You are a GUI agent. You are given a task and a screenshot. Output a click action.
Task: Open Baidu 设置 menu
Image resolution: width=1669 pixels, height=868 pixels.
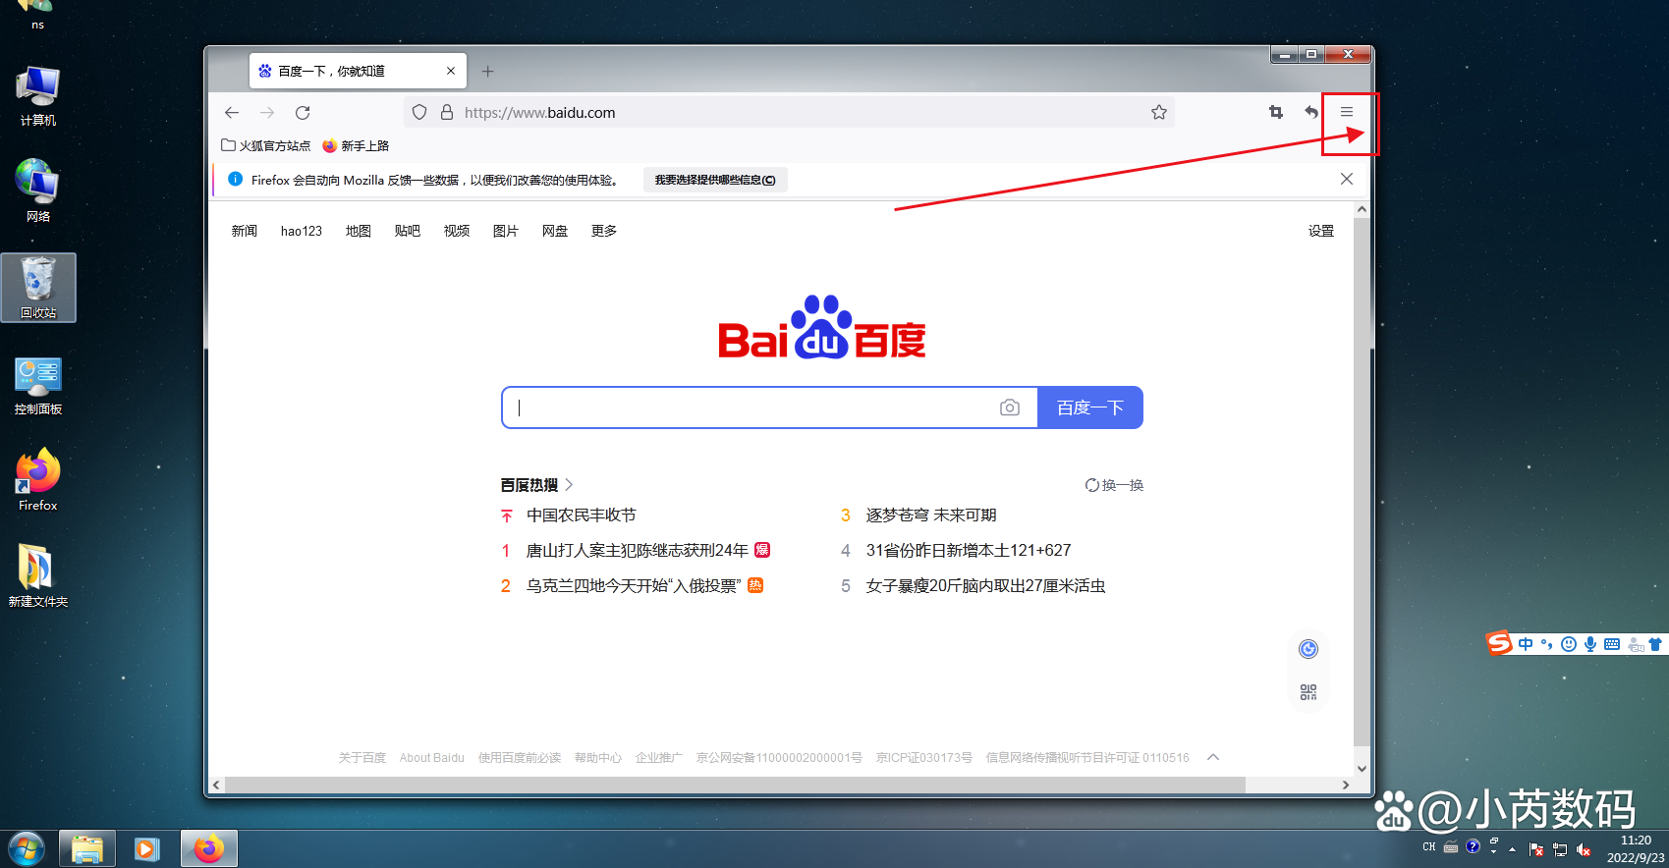click(x=1321, y=231)
